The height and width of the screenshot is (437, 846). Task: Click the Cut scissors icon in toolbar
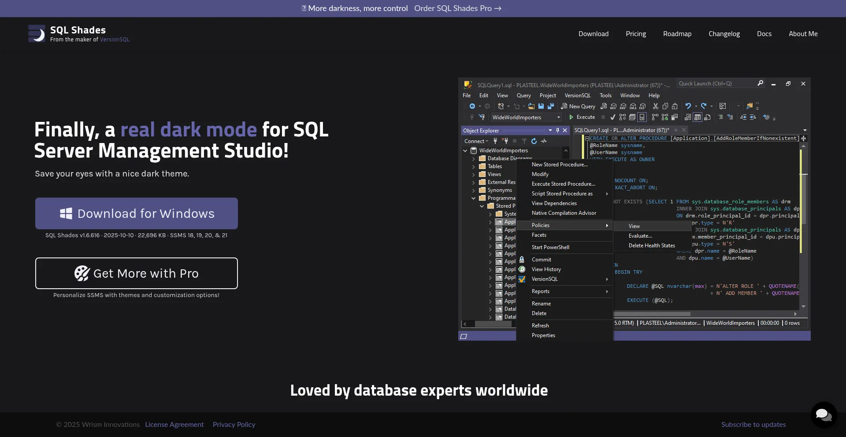pyautogui.click(x=656, y=106)
